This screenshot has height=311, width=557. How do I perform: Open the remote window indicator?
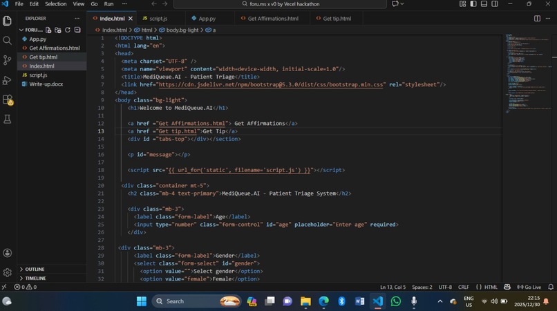click(x=4, y=288)
